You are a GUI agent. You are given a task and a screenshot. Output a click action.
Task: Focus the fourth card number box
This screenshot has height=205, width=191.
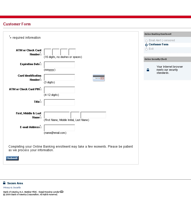pos(72,52)
